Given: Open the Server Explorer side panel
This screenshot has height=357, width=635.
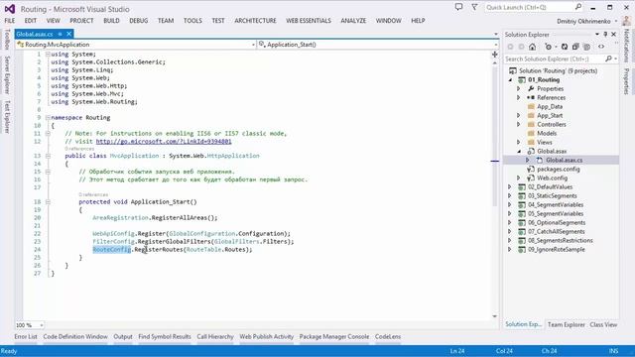Looking at the screenshot, I should (7, 75).
